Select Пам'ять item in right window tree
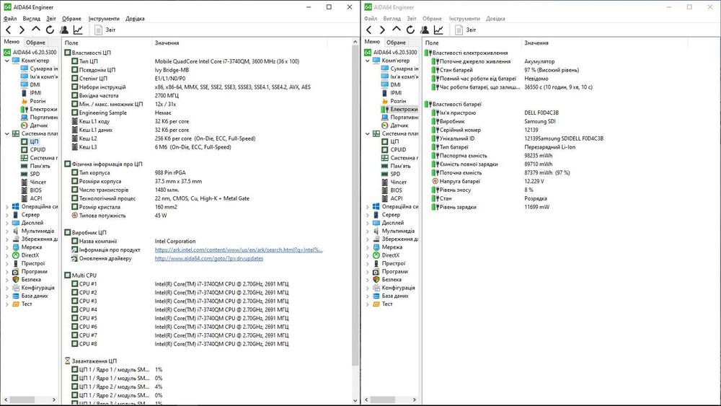This screenshot has width=721, height=406. coord(396,166)
